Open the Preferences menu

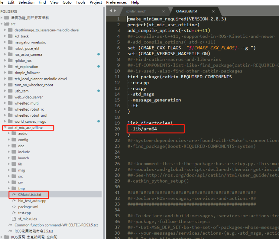[116, 2]
